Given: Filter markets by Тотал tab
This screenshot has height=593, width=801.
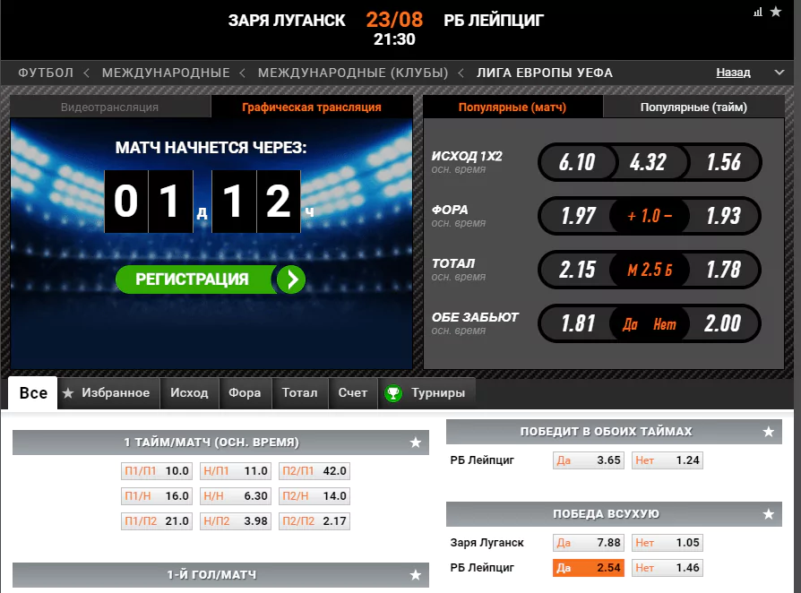Looking at the screenshot, I should pyautogui.click(x=300, y=392).
